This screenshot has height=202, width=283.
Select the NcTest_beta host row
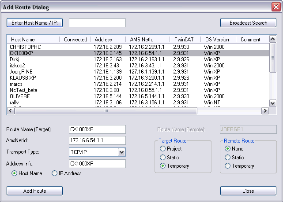[x=138, y=90]
